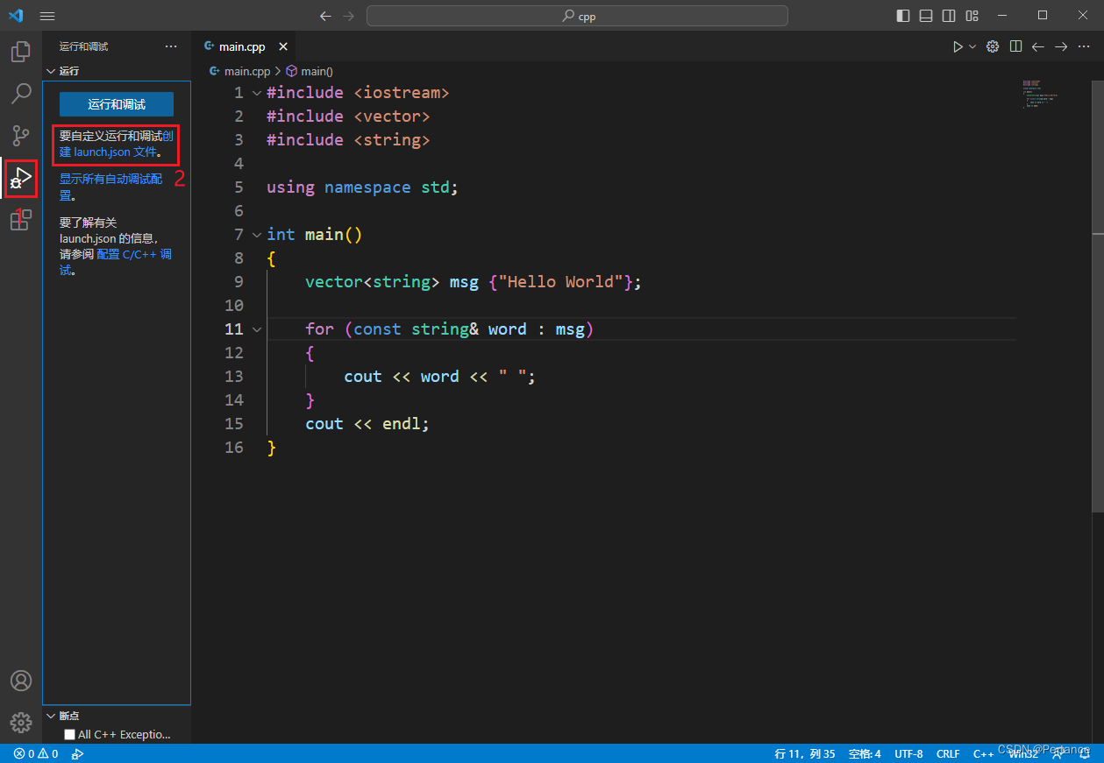
Task: Select the main.cpp editor tab
Action: coord(243,46)
